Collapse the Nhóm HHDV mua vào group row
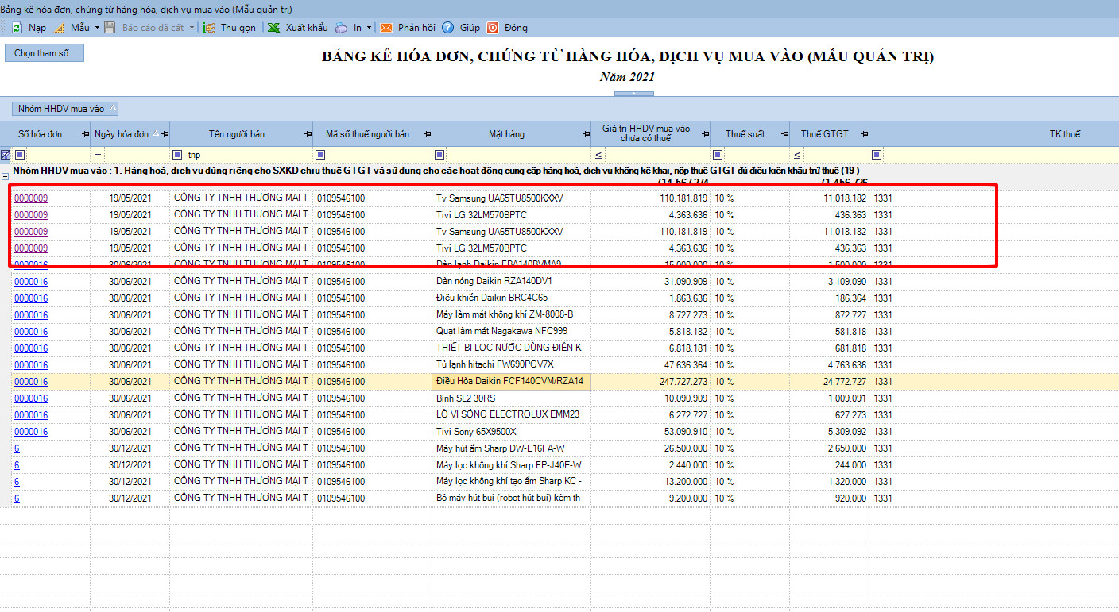This screenshot has height=612, width=1119. coord(6,178)
